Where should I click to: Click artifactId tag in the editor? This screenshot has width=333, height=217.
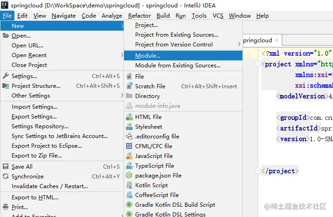click(299, 128)
